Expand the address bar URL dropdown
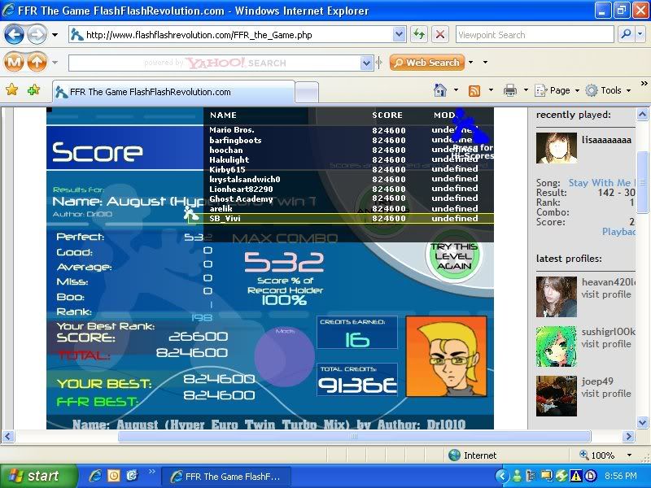Image resolution: width=651 pixels, height=488 pixels. point(399,35)
